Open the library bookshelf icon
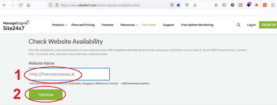This screenshot has width=277, height=105. pos(216,5)
